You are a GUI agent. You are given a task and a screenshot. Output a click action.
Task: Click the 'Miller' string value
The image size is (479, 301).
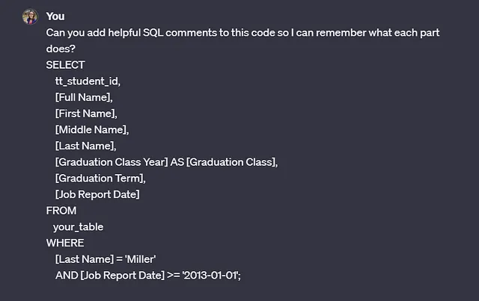[140, 259]
